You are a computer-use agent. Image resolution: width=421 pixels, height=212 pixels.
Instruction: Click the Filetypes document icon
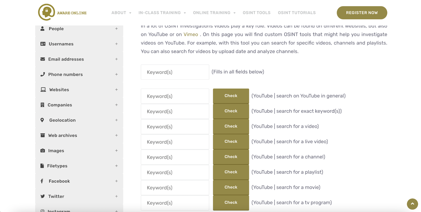[x=42, y=166]
